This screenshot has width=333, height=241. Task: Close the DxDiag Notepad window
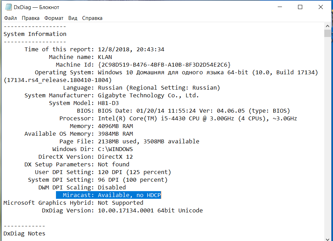click(320, 7)
